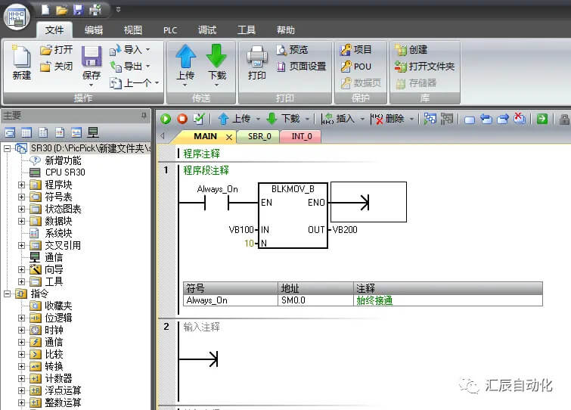Open a project with 打开
Screen dimensions: 571x410
[57, 49]
